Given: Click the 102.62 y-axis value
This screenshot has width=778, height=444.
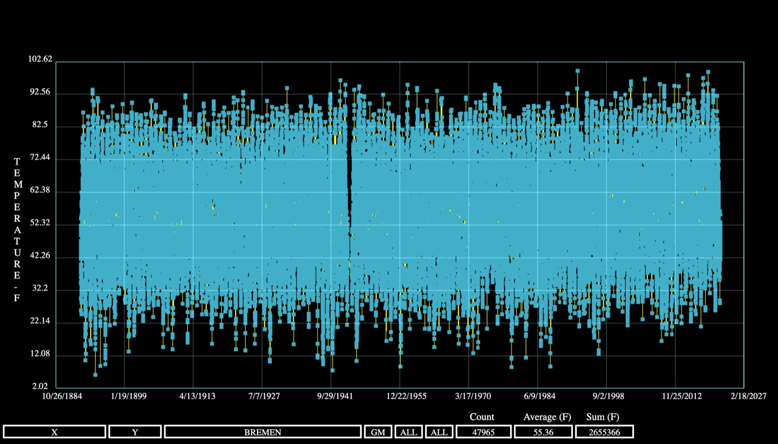Looking at the screenshot, I should pyautogui.click(x=40, y=59).
